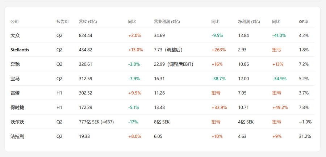Click the 报告期 column header
The width and height of the screenshot is (326, 157).
point(62,22)
